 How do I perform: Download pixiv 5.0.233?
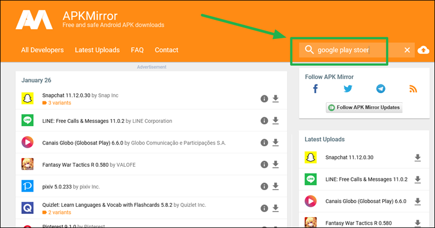click(276, 186)
